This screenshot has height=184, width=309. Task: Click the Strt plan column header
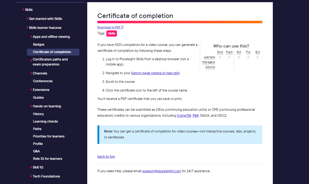click(x=239, y=52)
